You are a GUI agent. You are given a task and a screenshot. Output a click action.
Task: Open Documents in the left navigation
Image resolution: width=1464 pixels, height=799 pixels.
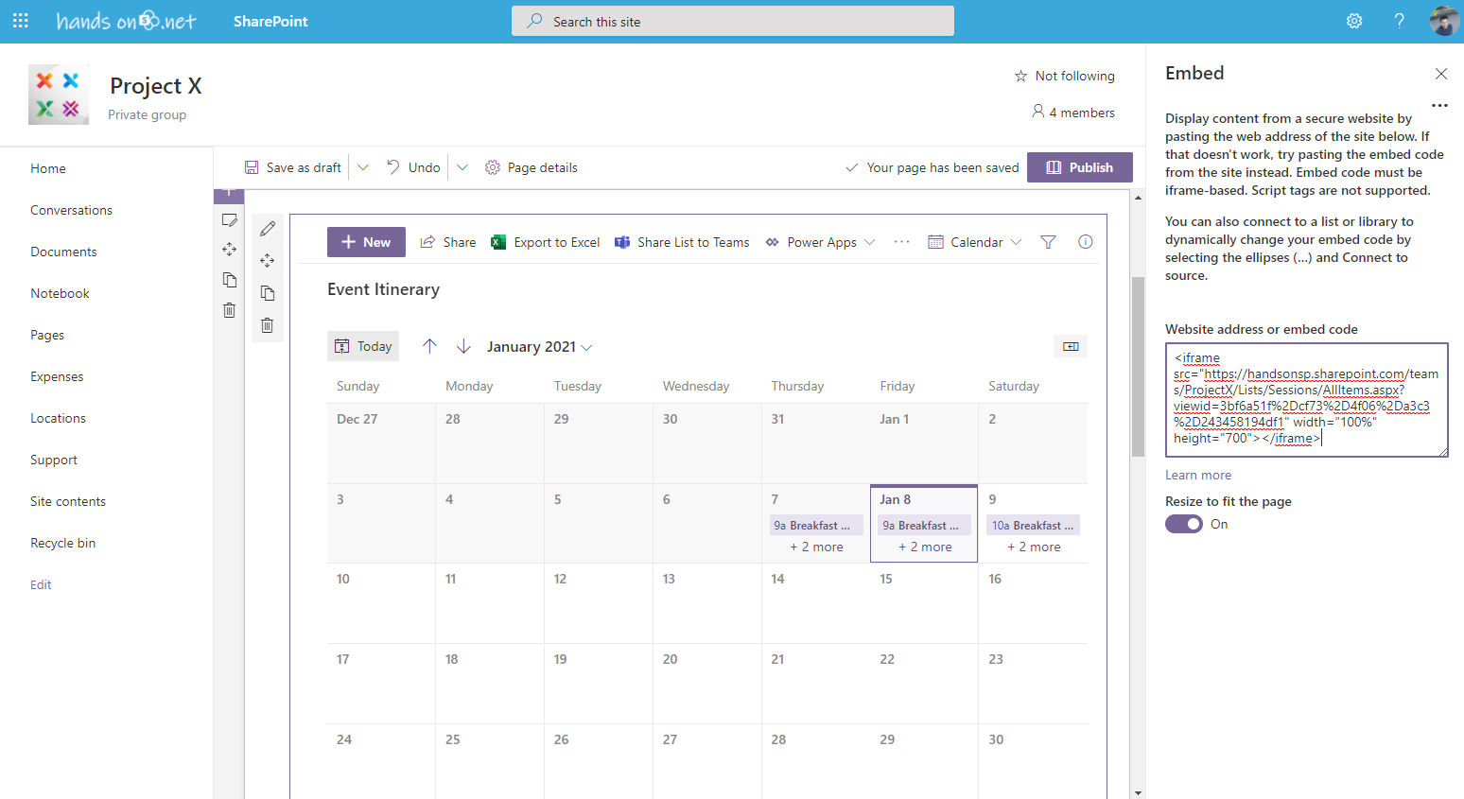(x=63, y=252)
